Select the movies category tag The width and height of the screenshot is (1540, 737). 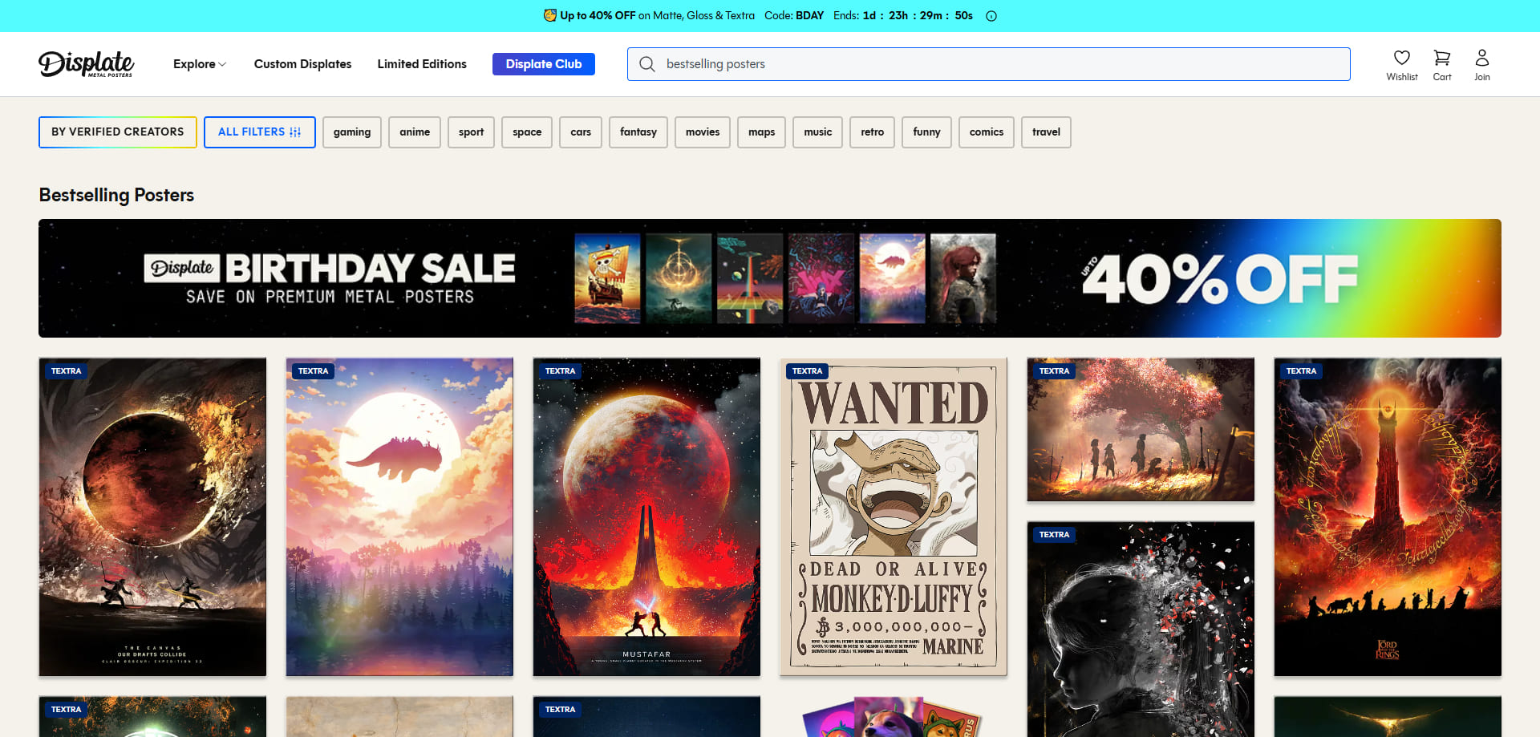(x=703, y=132)
